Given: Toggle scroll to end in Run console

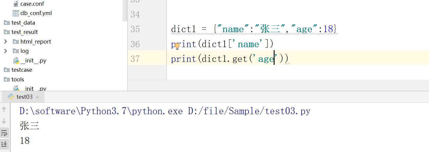Looking at the screenshot, I should [4, 144].
